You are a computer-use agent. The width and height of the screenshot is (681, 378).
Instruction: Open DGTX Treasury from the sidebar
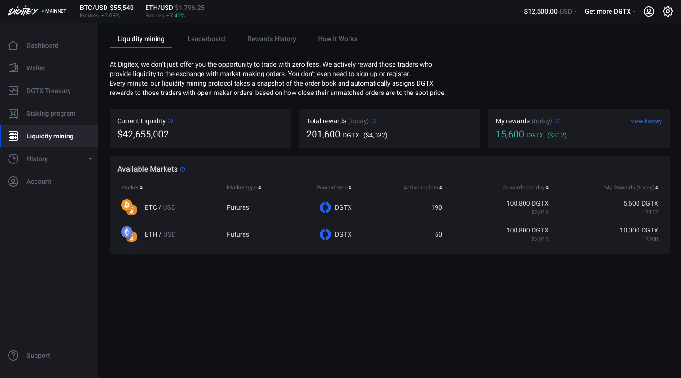pos(13,91)
